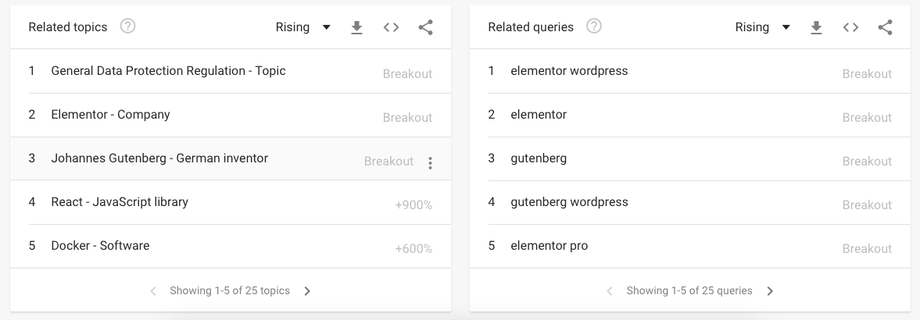Open help tooltip for Related topics
The height and width of the screenshot is (320, 920).
pyautogui.click(x=127, y=27)
